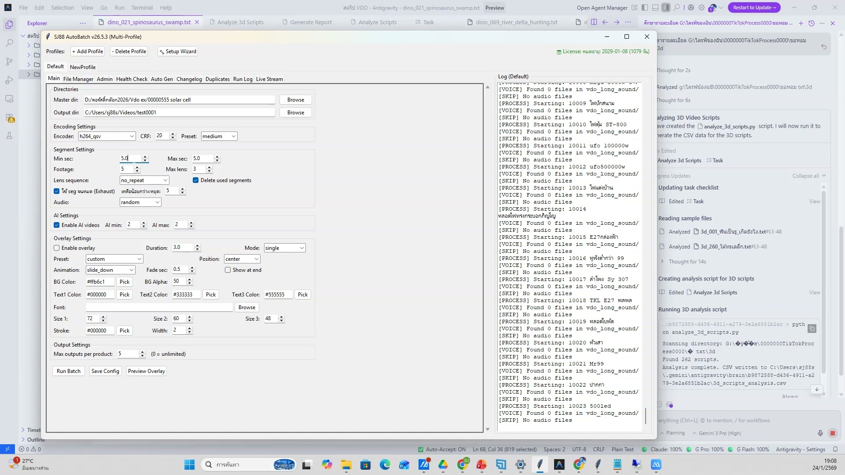
Task: Click the Run Batch button
Action: click(x=69, y=371)
